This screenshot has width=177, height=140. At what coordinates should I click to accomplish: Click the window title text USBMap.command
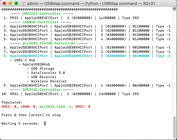point(62,4)
